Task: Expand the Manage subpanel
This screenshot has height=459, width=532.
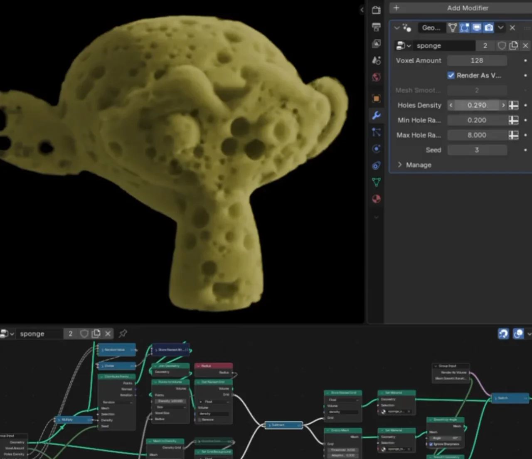Action: click(400, 165)
